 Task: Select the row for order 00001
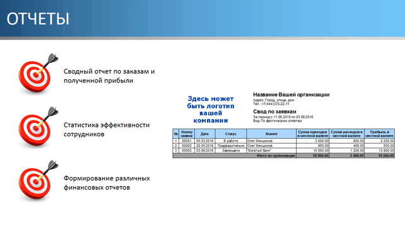click(x=283, y=141)
